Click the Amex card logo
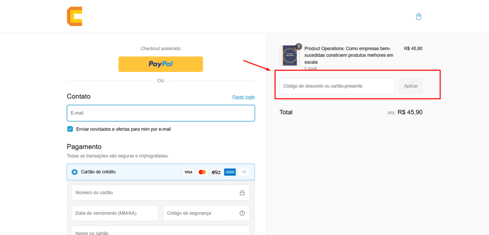 click(x=230, y=172)
